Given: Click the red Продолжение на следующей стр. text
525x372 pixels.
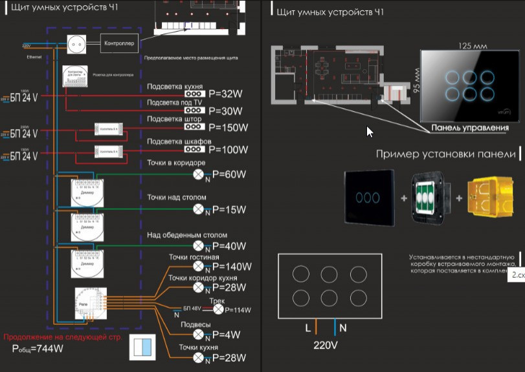Looking at the screenshot, I should click(63, 337).
